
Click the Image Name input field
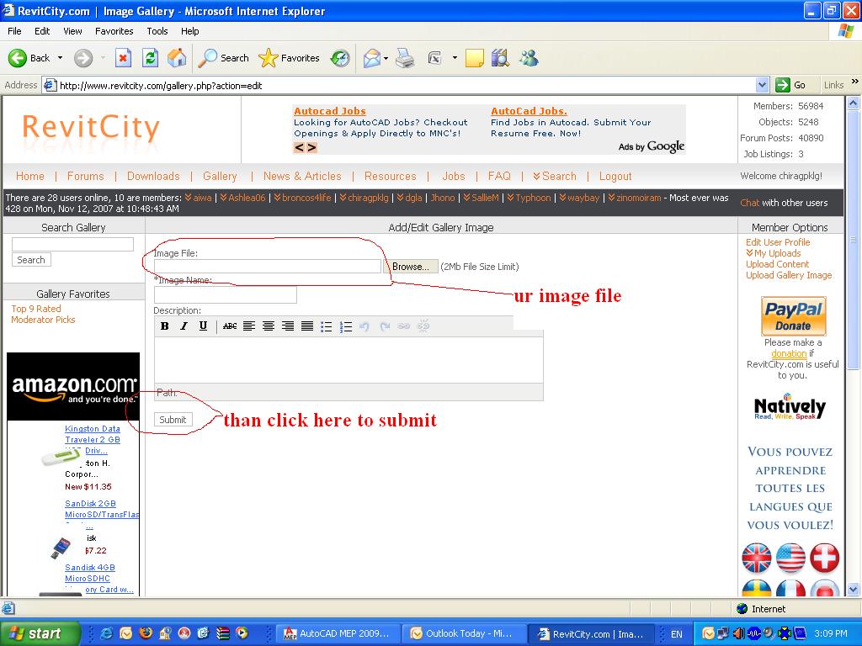tap(226, 295)
